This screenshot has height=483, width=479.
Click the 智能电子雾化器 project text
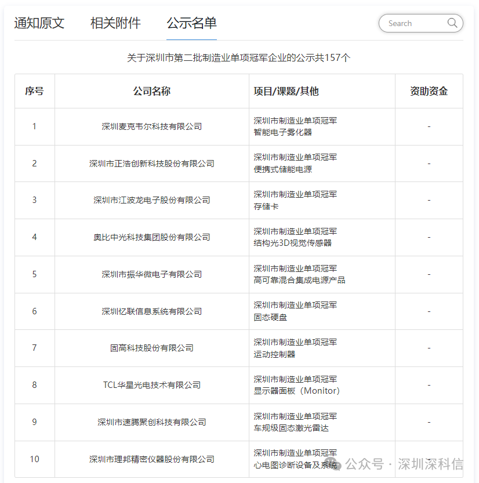[283, 132]
